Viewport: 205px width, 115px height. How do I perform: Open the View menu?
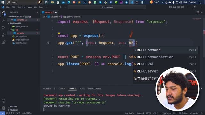pos(30,7)
